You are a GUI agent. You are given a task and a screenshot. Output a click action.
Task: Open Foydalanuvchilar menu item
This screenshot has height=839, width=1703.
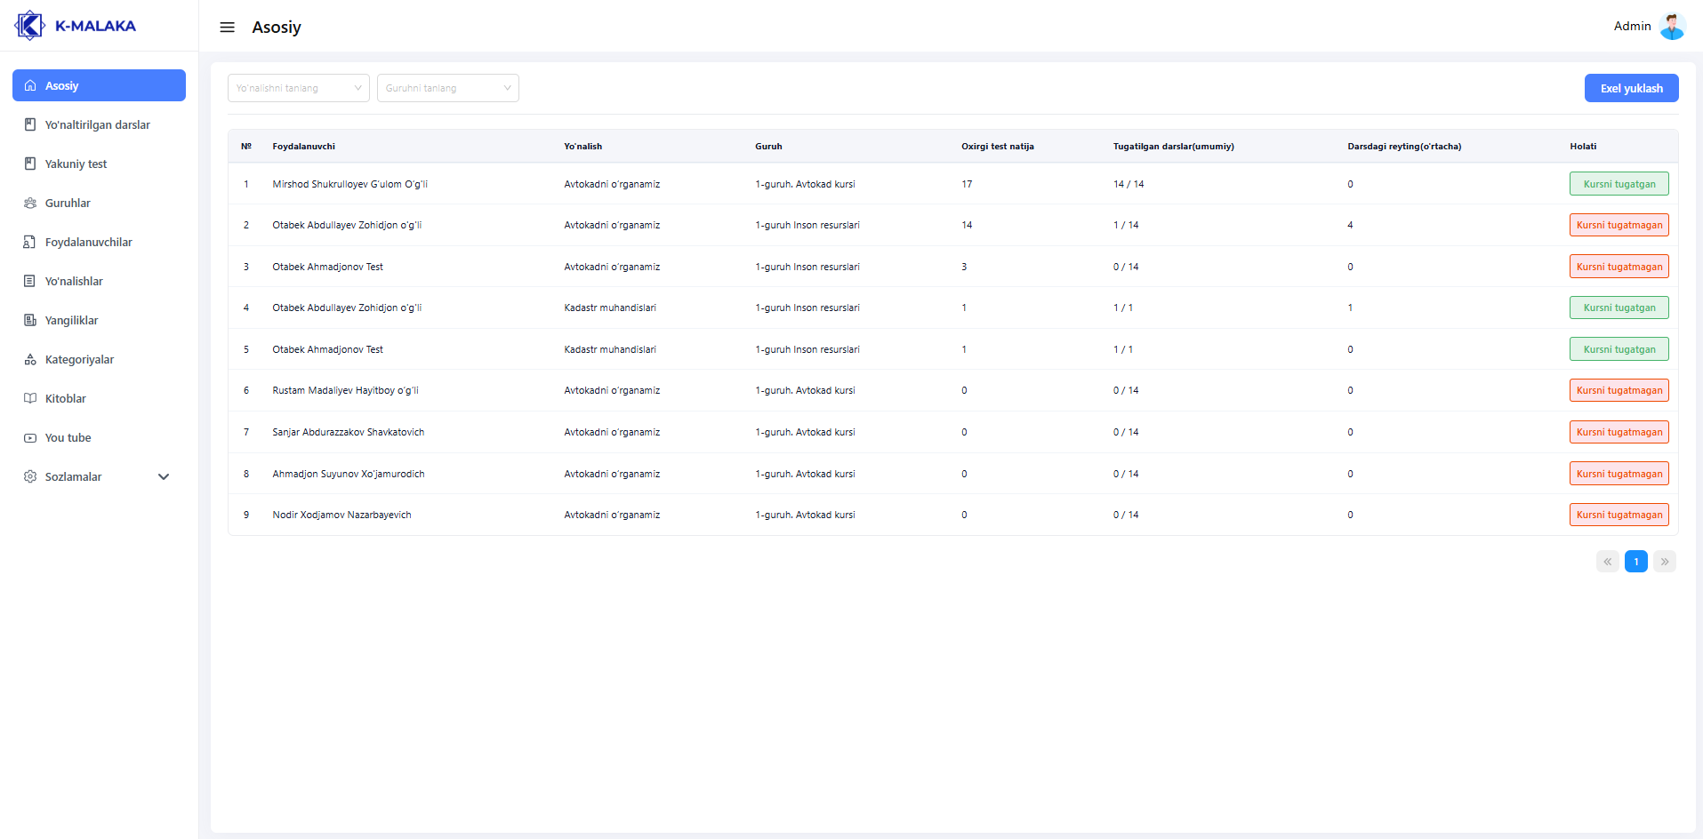pyautogui.click(x=99, y=243)
